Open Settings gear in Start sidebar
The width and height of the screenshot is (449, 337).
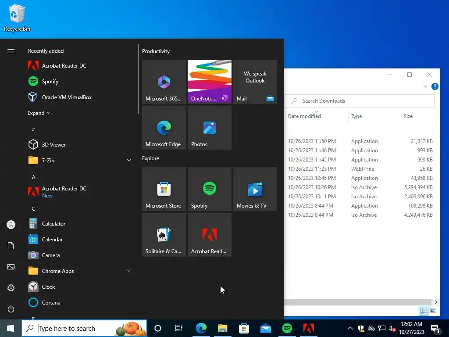[11, 288]
